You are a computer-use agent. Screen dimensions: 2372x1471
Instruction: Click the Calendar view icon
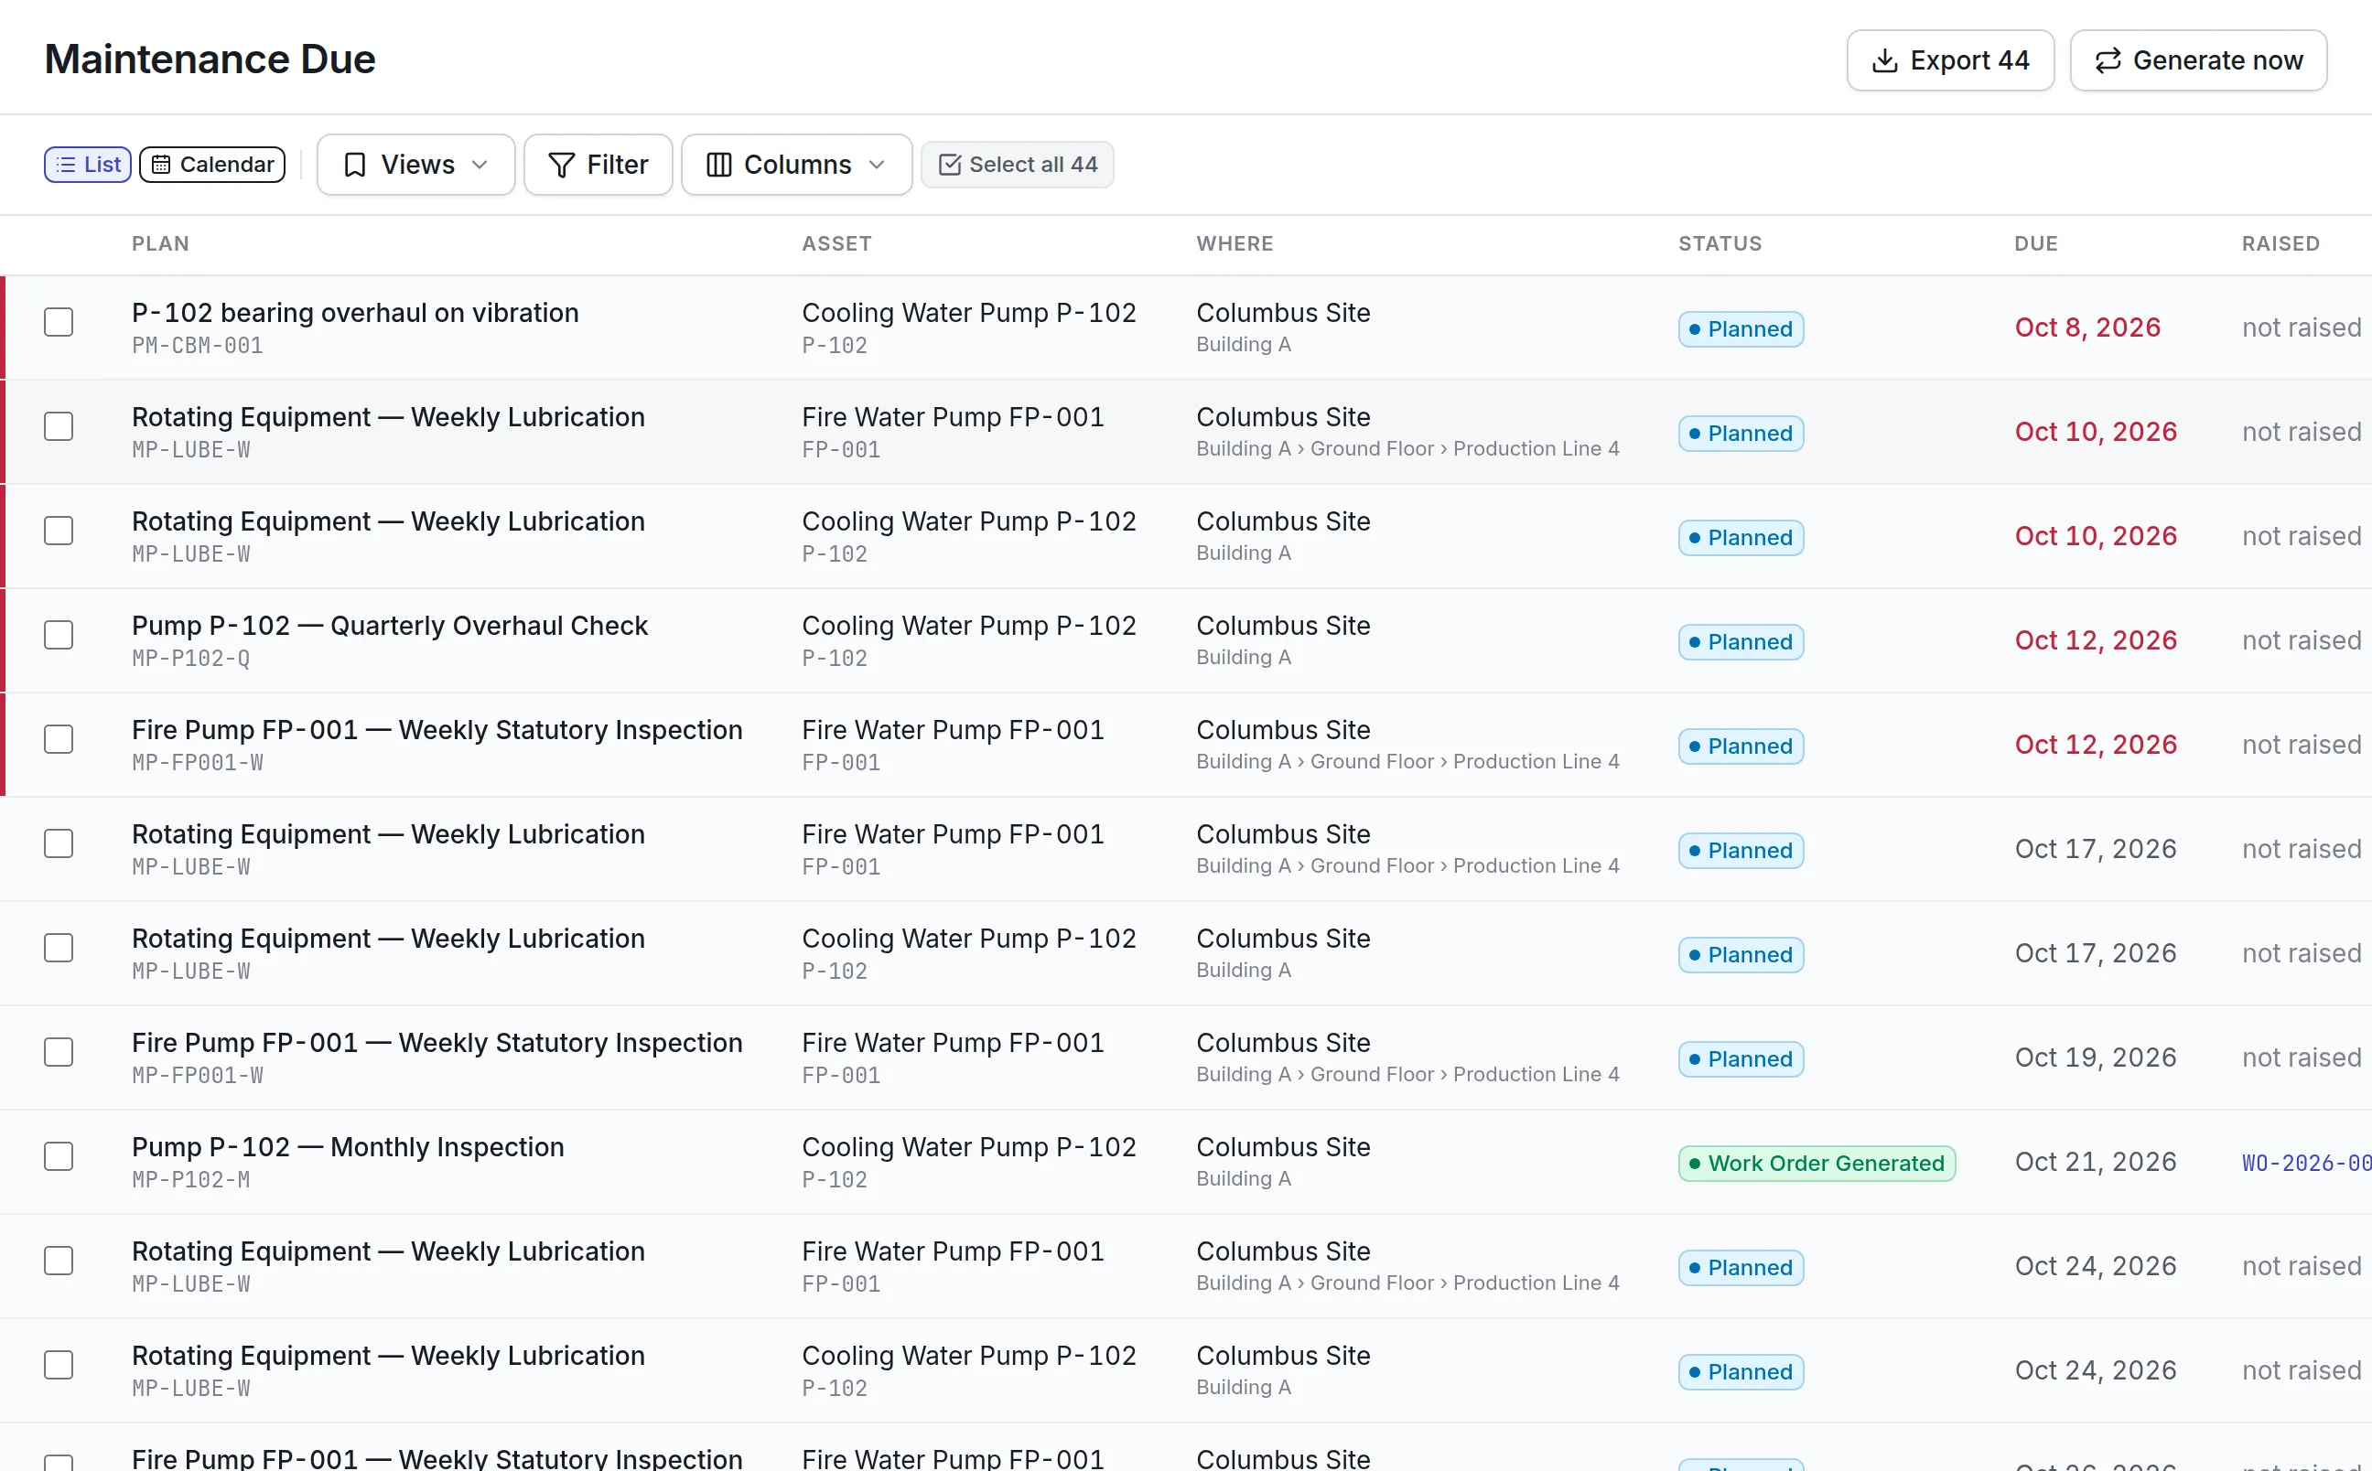160,165
